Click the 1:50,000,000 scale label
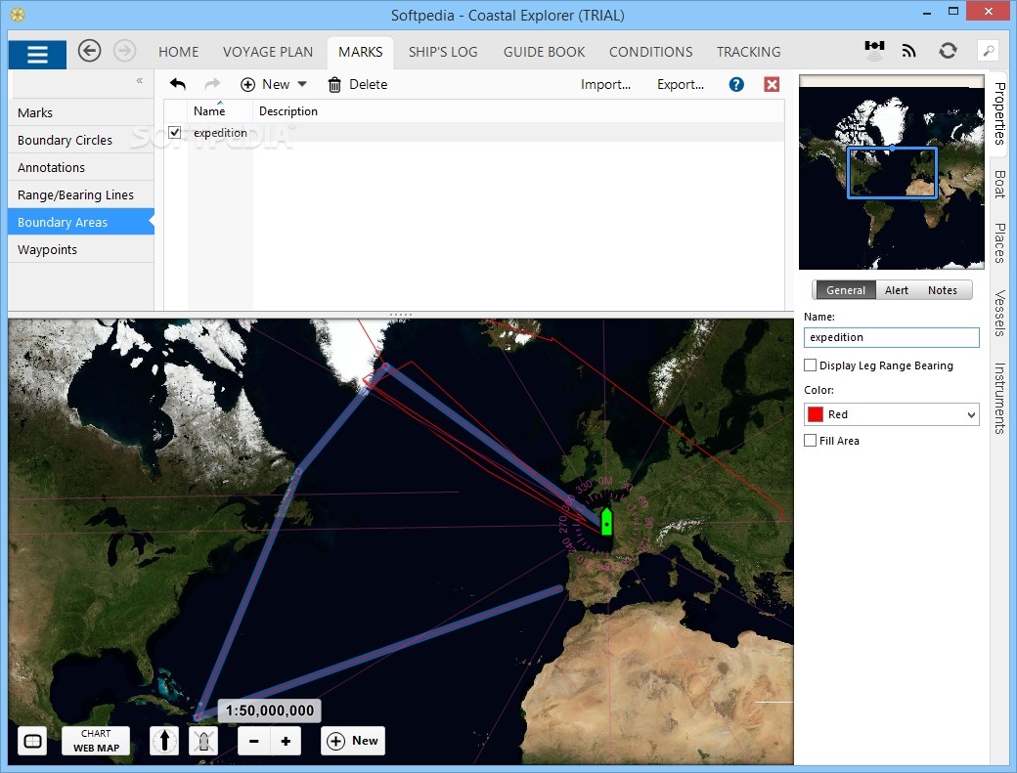 pos(270,710)
